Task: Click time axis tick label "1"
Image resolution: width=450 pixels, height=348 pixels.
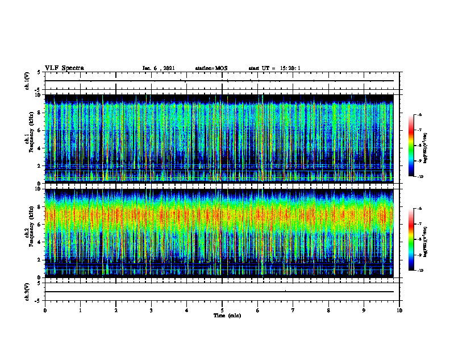Action: [80, 310]
